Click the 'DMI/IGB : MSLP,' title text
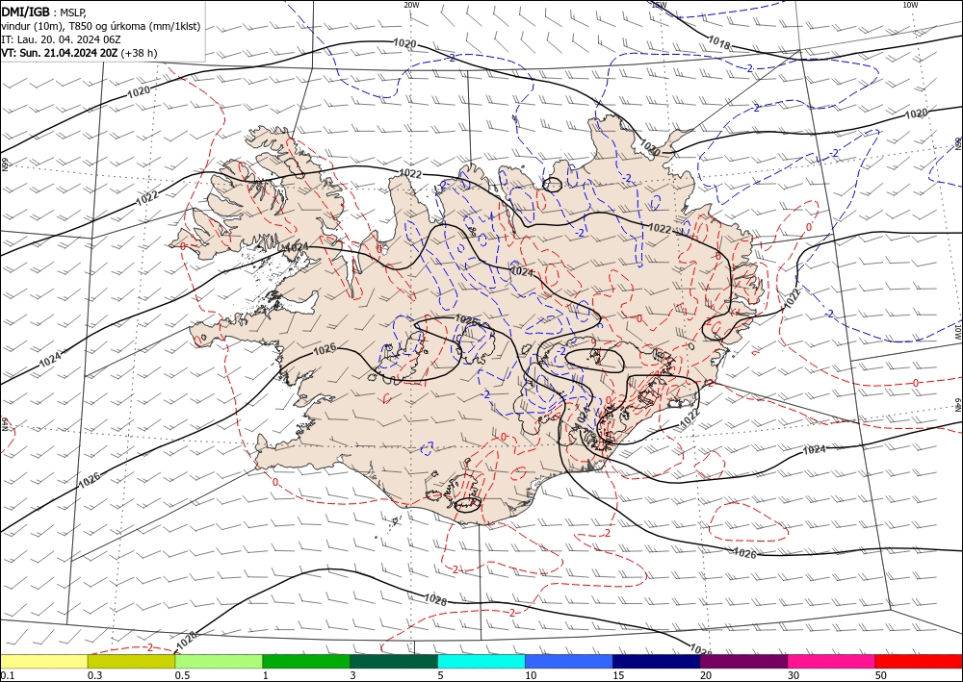 44,13
